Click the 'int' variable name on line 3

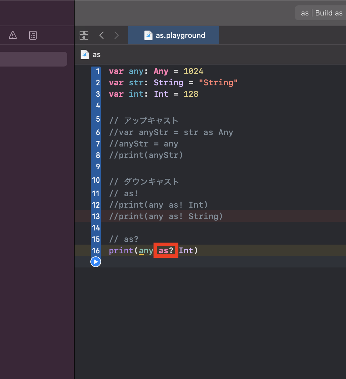[x=136, y=94]
